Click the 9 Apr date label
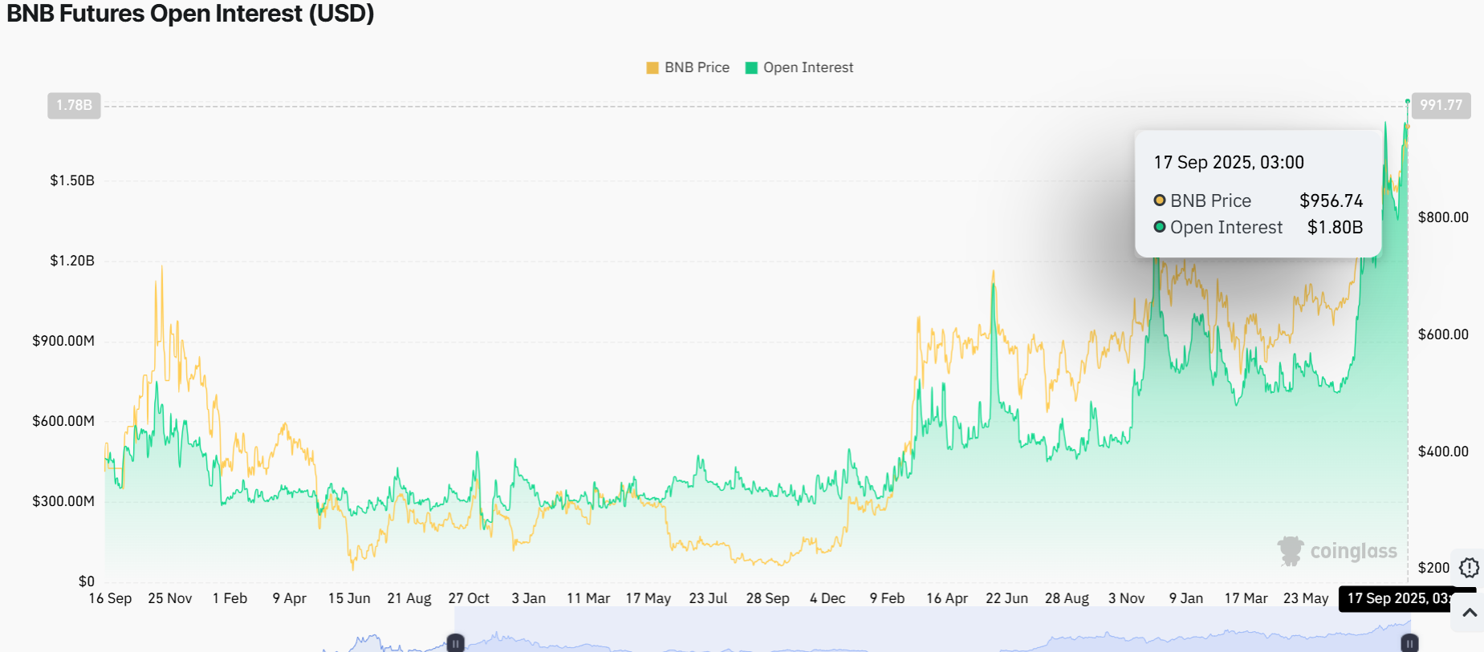Screen dimensions: 1484x652 [x=290, y=598]
